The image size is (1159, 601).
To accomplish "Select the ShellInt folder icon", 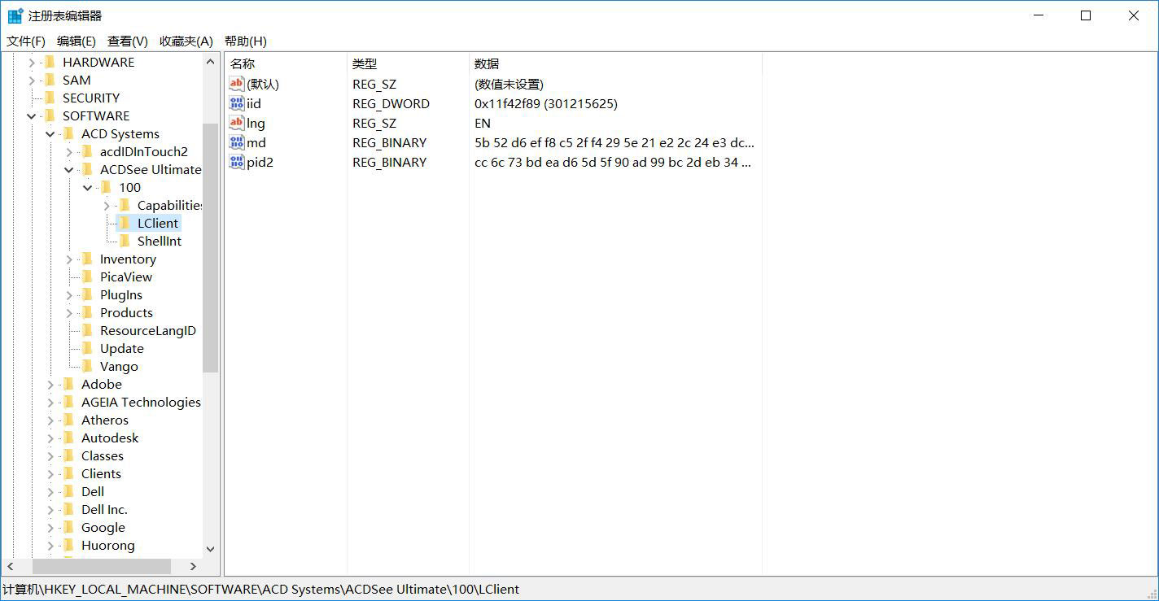I will click(125, 241).
